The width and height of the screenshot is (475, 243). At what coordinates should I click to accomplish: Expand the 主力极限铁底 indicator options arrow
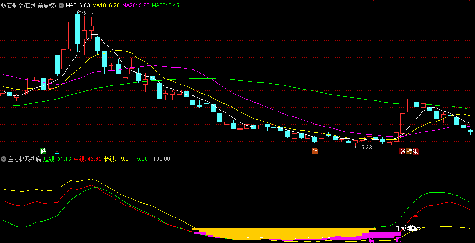coord(4,159)
